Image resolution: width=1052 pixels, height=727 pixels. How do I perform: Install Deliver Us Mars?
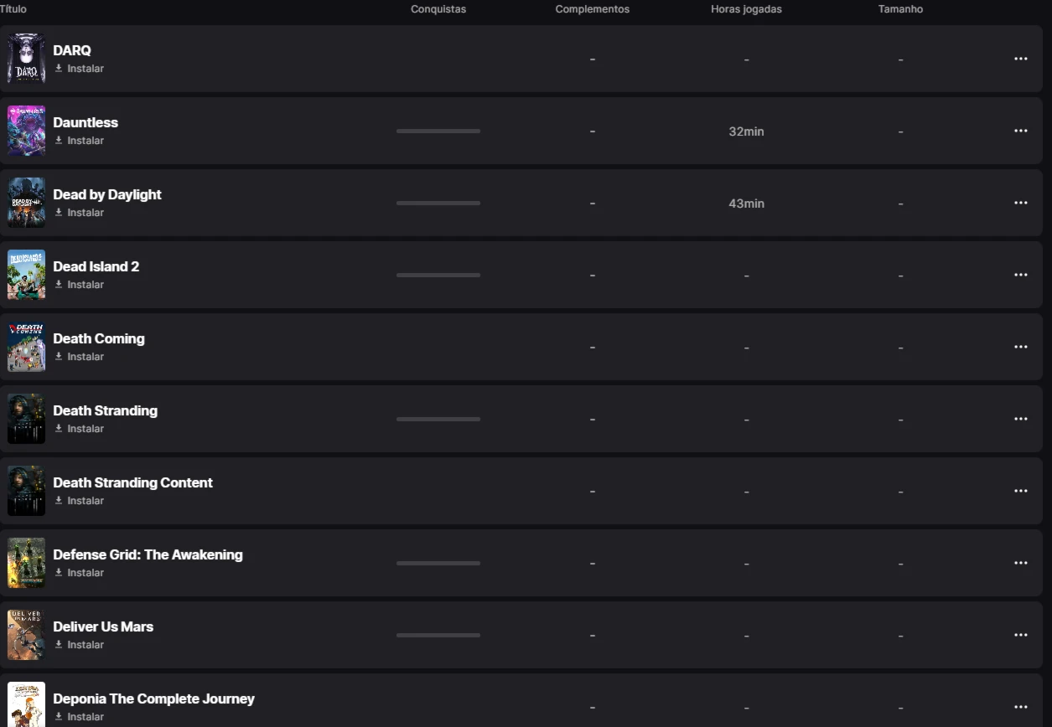click(80, 645)
